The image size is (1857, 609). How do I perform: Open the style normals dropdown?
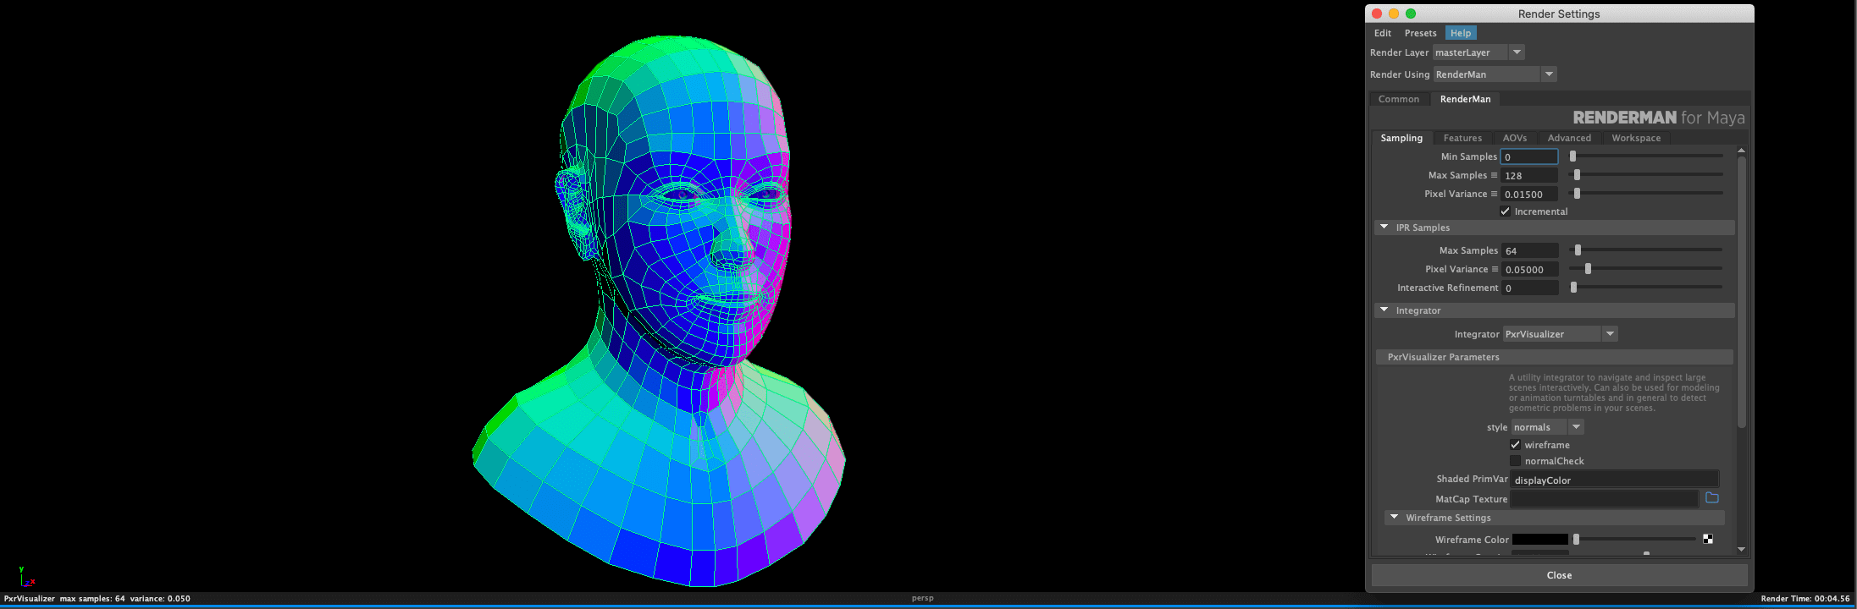pos(1547,427)
